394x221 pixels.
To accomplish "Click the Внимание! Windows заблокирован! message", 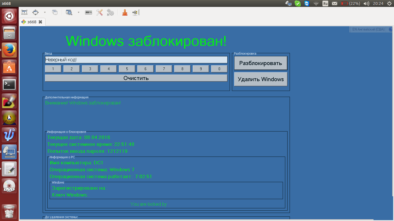I will (83, 103).
